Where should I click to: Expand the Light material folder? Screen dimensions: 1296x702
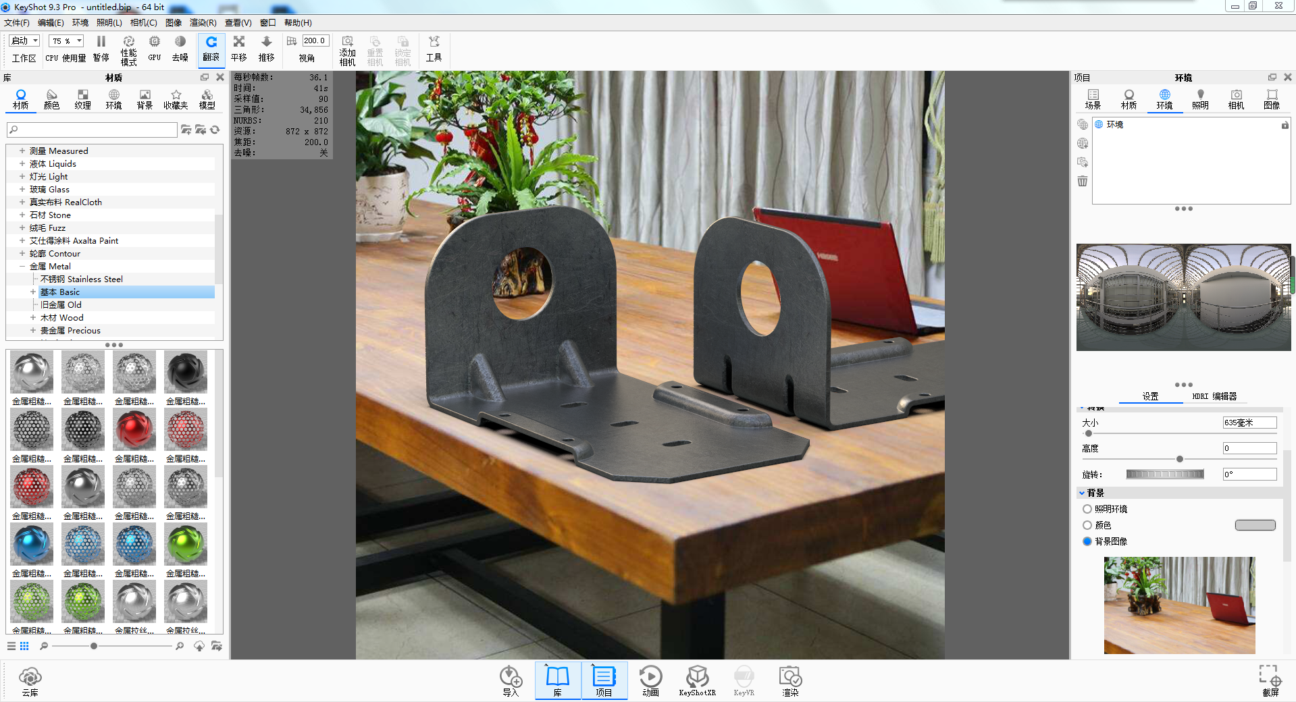pyautogui.click(x=22, y=176)
